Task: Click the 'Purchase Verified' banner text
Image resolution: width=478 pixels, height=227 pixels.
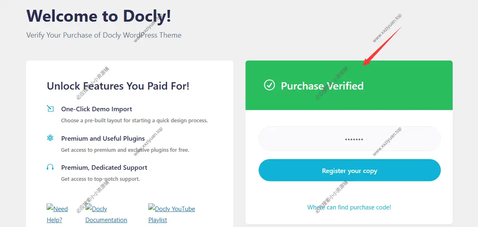Action: (x=322, y=86)
